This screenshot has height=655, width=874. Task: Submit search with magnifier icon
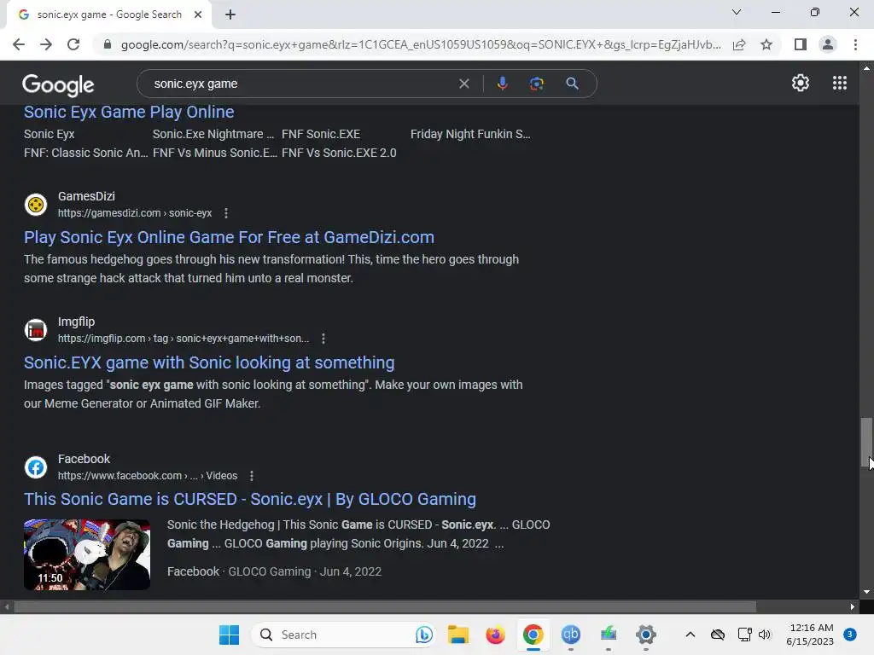pos(572,84)
